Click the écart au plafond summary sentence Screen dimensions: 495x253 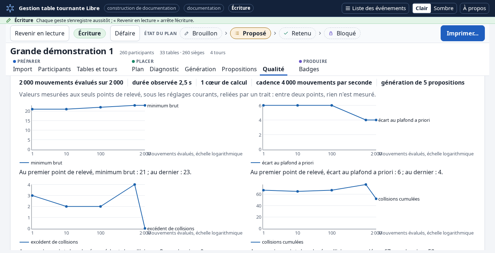pyautogui.click(x=346, y=172)
